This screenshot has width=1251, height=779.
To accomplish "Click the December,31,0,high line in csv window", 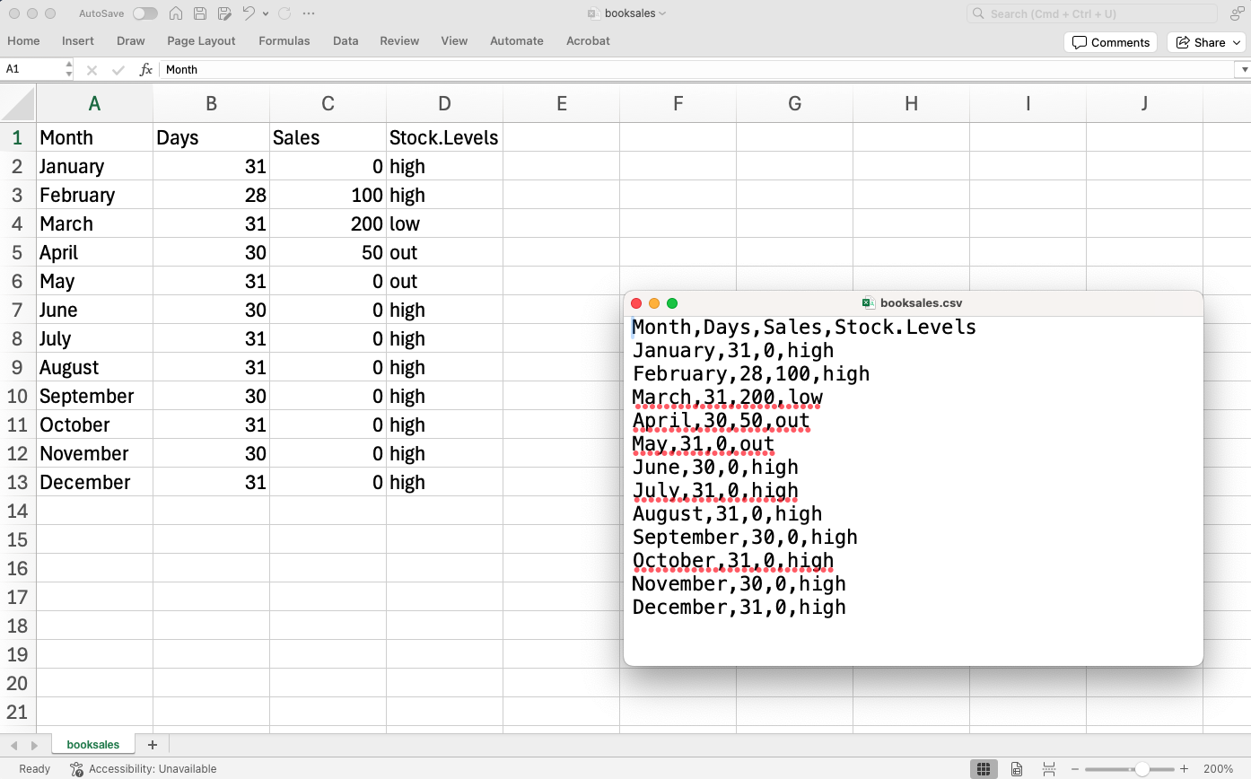I will (739, 608).
